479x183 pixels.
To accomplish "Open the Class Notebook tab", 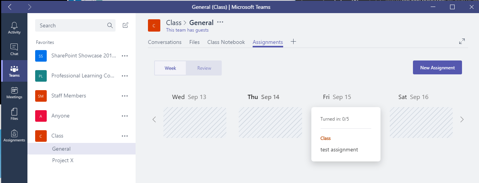I will coord(226,42).
